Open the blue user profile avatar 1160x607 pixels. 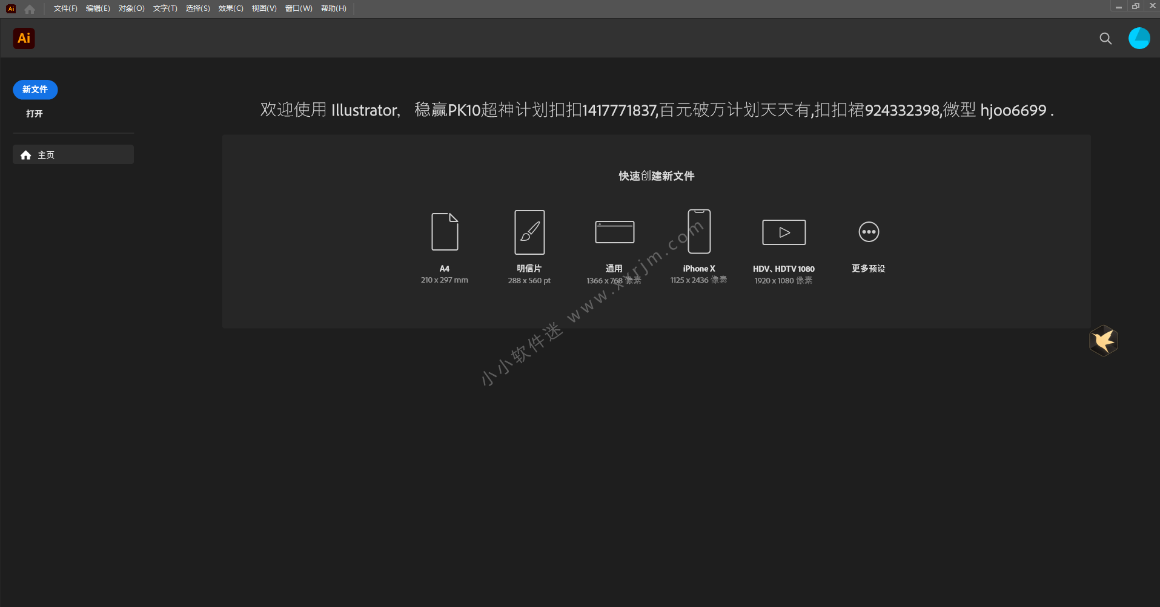[x=1139, y=38]
